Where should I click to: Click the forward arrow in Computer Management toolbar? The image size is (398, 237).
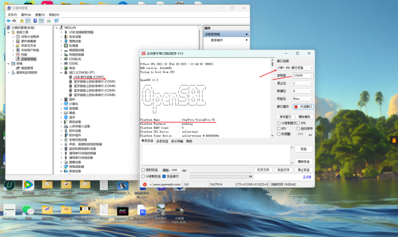coord(14,21)
